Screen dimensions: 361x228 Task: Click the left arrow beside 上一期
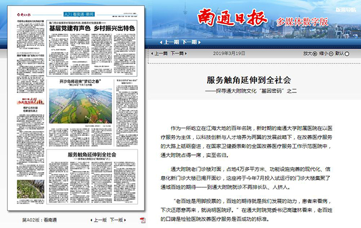(161, 42)
